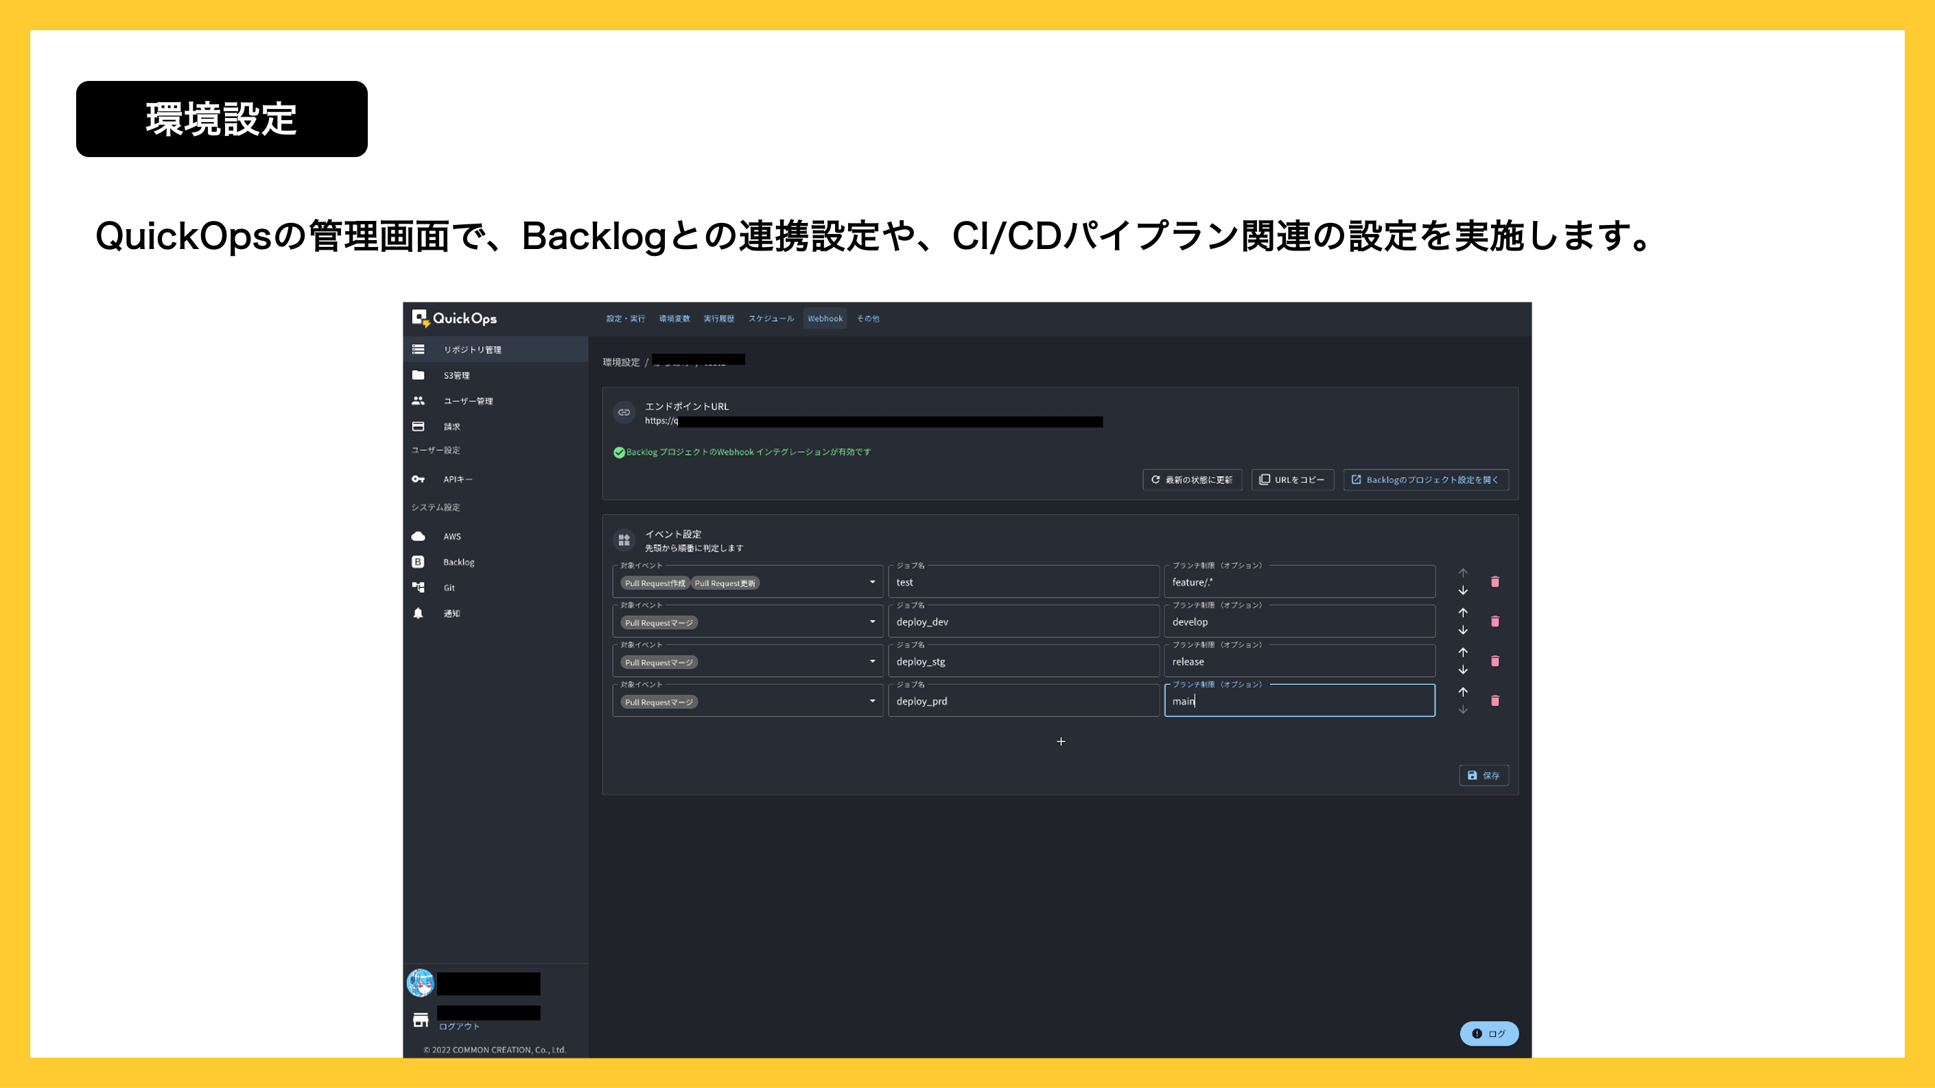This screenshot has width=1935, height=1088.
Task: Delete the test job row
Action: tap(1494, 582)
